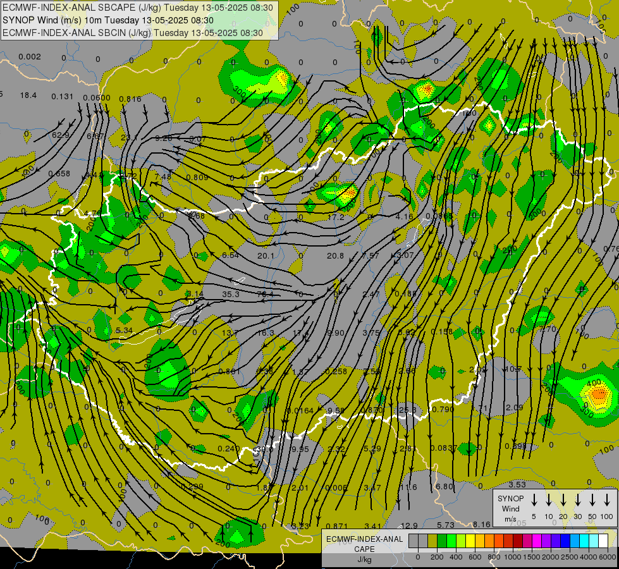The width and height of the screenshot is (619, 569).
Task: Click the 1000 tick label on colorbar
Action: [x=513, y=557]
